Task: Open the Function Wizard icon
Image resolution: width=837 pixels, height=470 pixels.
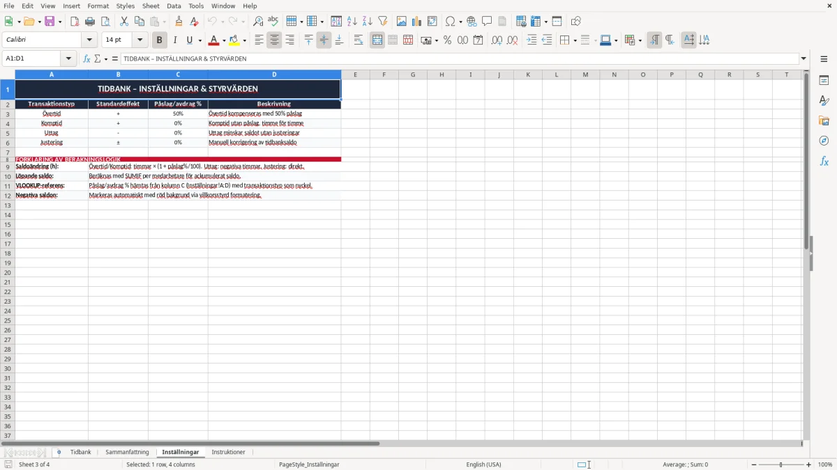Action: pyautogui.click(x=87, y=58)
